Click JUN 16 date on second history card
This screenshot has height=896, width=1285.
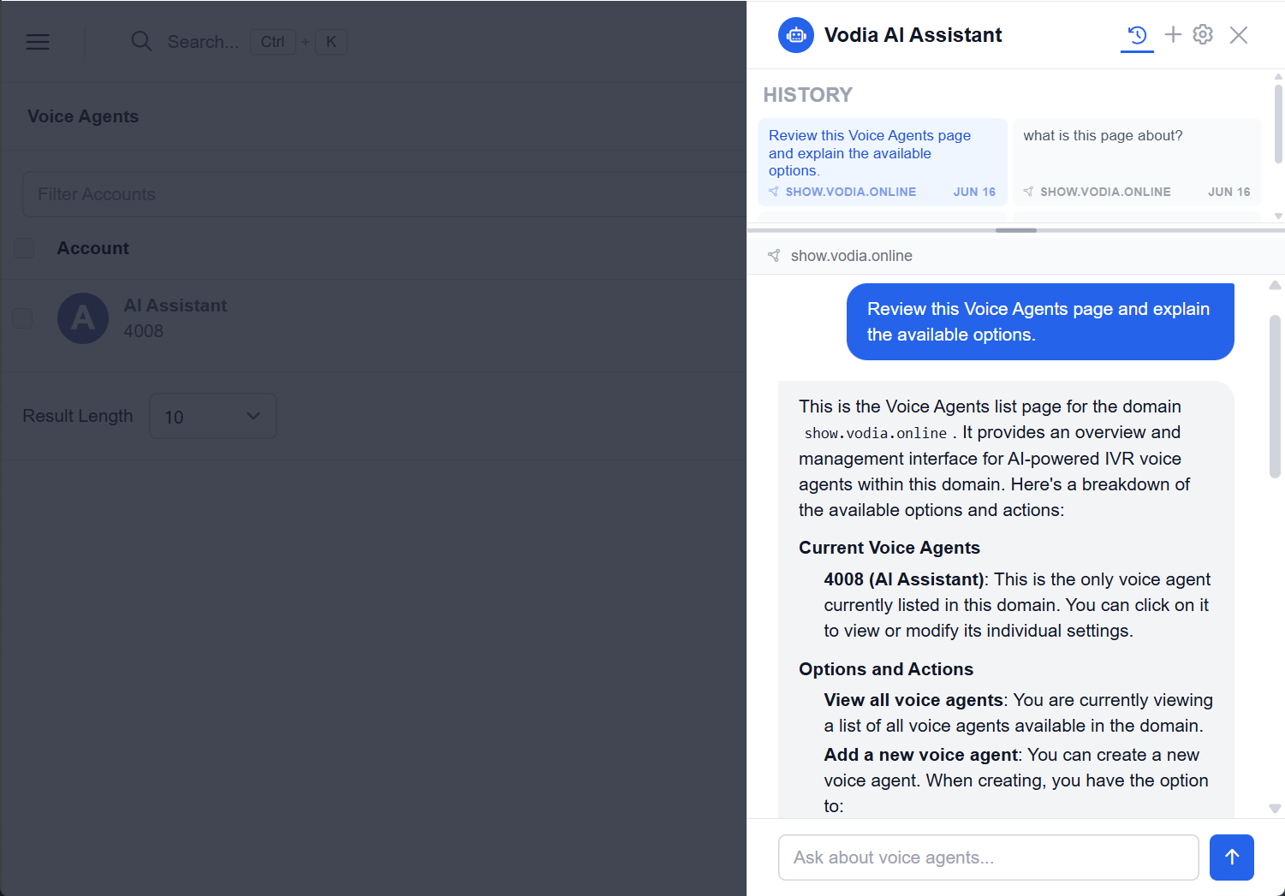pos(1228,192)
